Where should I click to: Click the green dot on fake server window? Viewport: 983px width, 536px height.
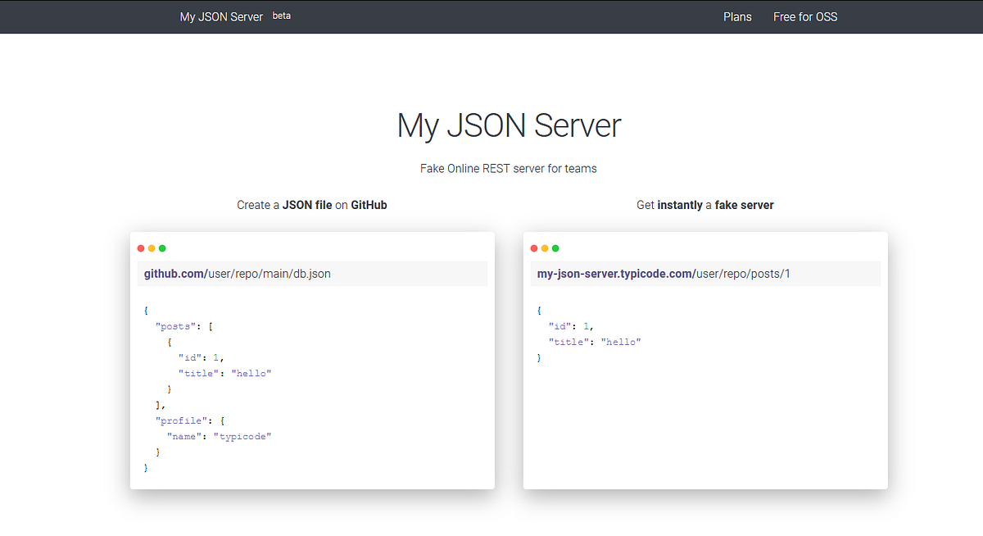[555, 248]
